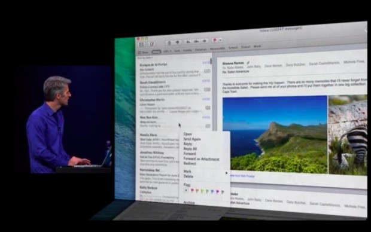Pick the orange flag in context menu
Screen dimensions: 371x232
tap(197, 191)
